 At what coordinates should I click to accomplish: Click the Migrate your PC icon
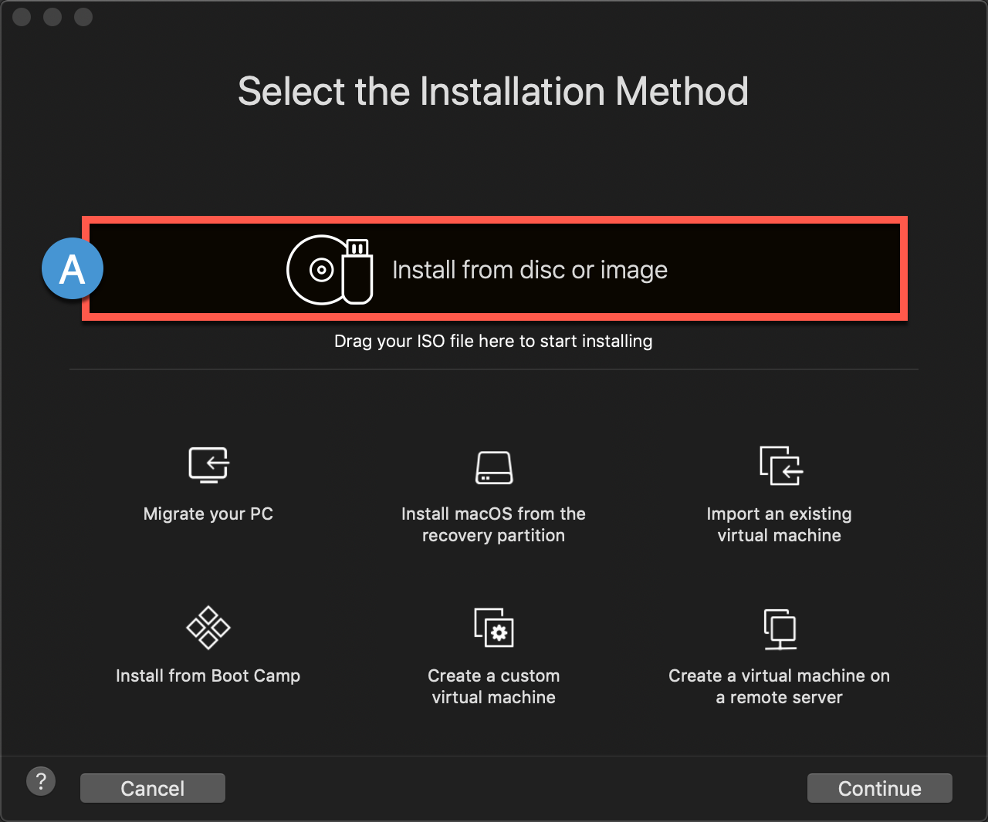pyautogui.click(x=208, y=464)
